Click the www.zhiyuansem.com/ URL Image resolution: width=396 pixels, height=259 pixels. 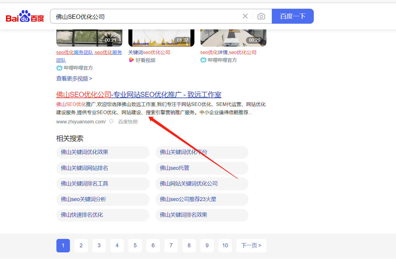pyautogui.click(x=81, y=122)
